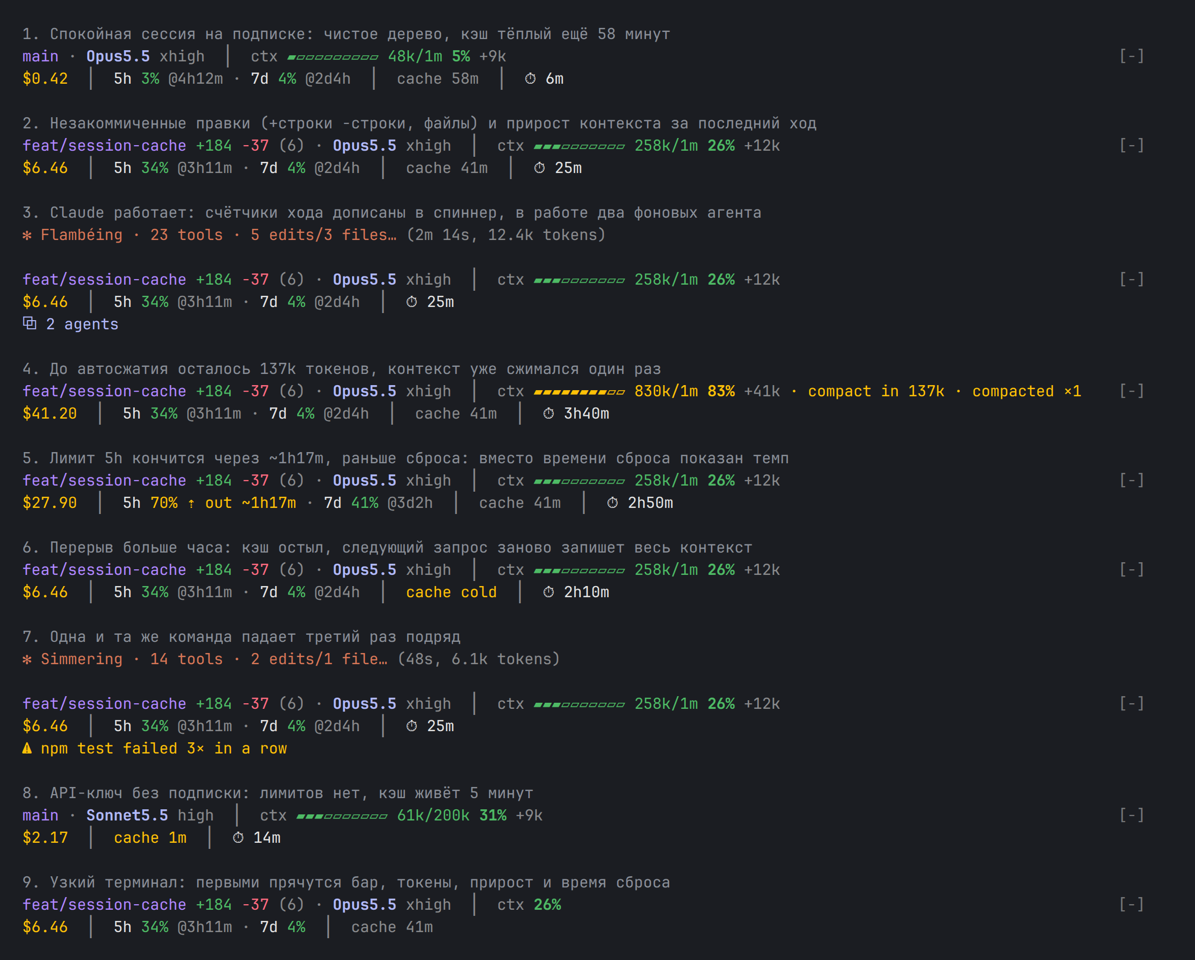Viewport: 1195px width, 960px height.
Task: Click the asterisk spinner before Simmering
Action: click(x=27, y=660)
